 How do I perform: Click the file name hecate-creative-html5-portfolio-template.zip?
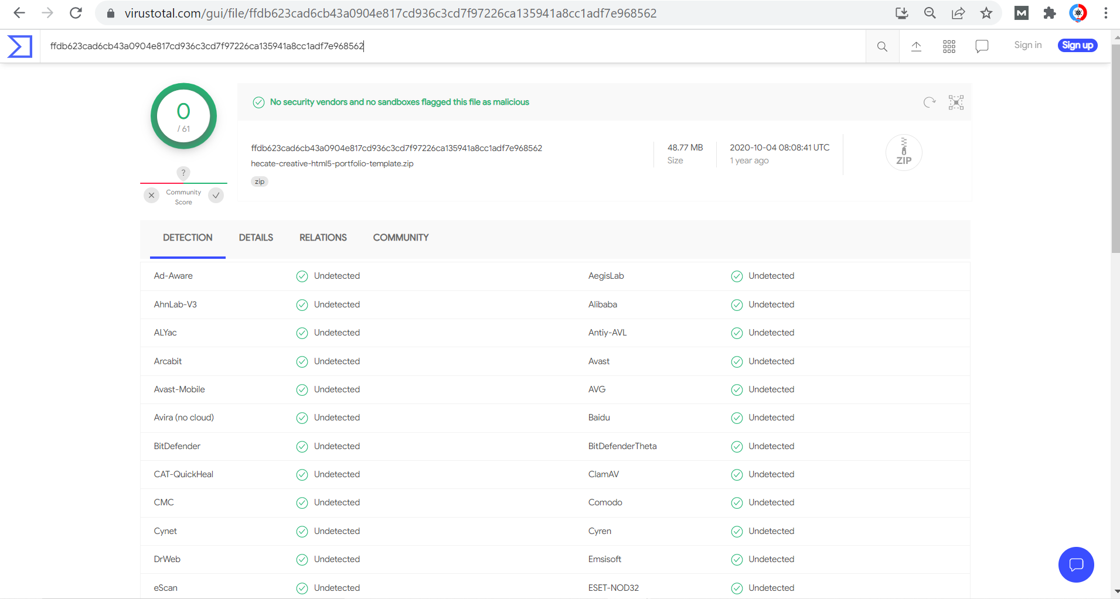[x=332, y=164]
